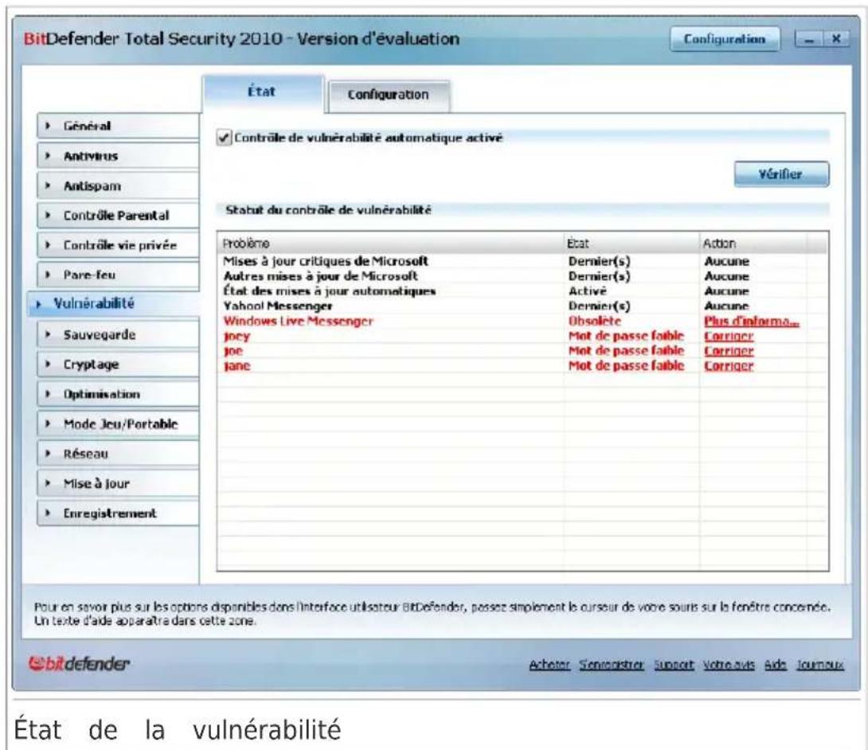The width and height of the screenshot is (868, 750).
Task: Click the Support footer link
Action: [x=674, y=665]
